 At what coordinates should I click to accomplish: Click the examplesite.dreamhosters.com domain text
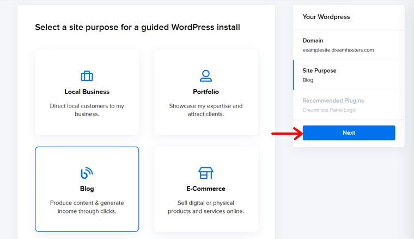[x=338, y=50]
